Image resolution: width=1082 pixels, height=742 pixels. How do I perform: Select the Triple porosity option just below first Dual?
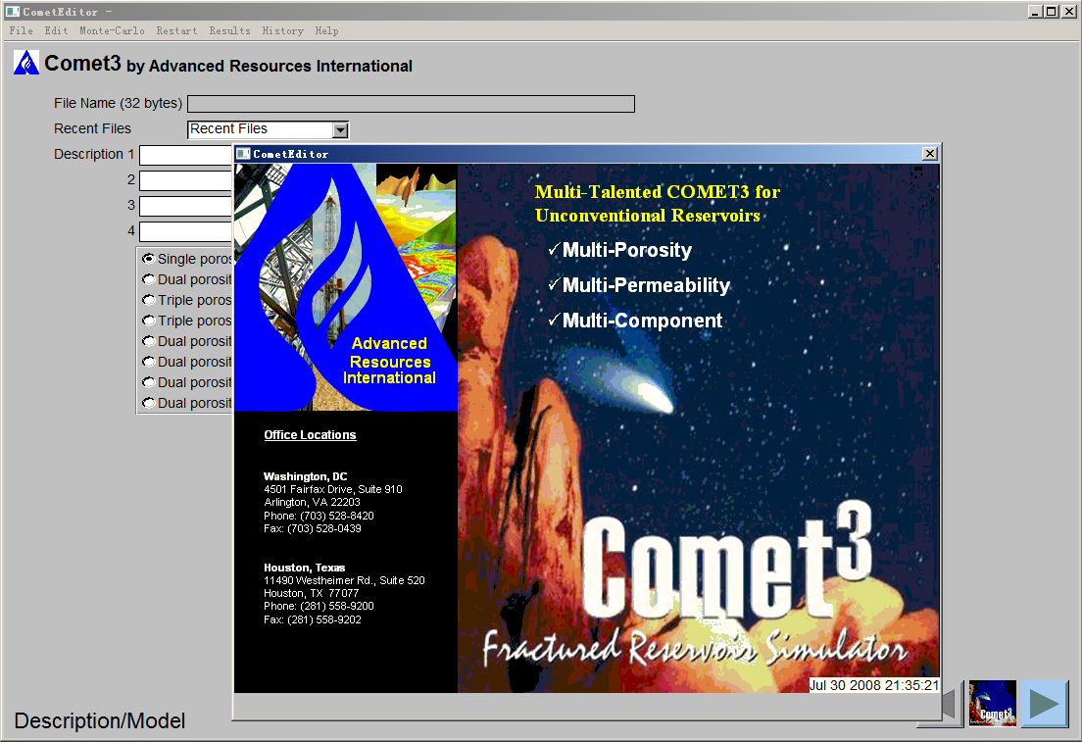[x=148, y=300]
